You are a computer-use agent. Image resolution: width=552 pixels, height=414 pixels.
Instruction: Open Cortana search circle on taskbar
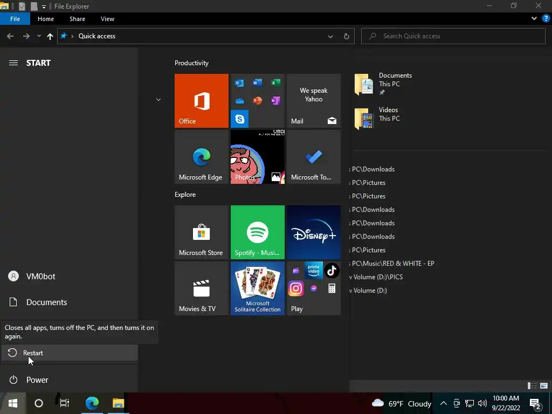(39, 403)
